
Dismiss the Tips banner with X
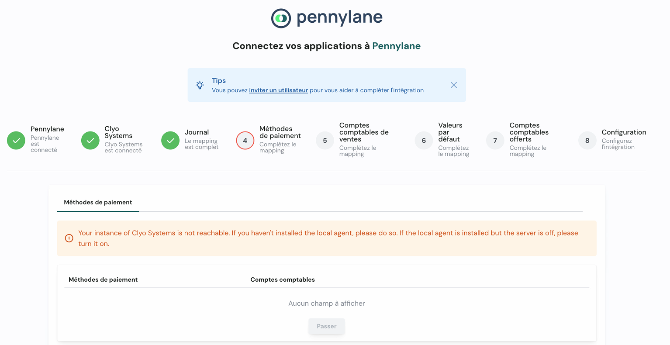(x=454, y=85)
